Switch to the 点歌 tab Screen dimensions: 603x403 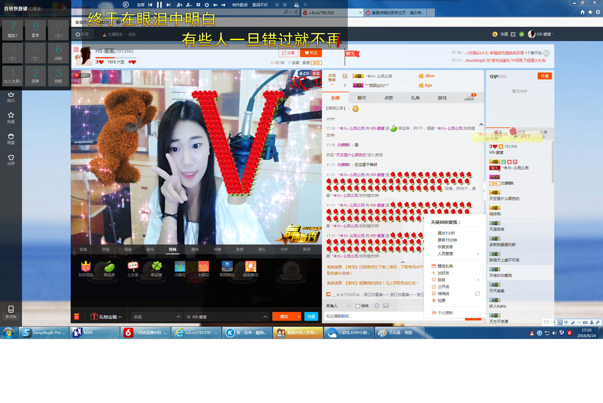point(388,98)
